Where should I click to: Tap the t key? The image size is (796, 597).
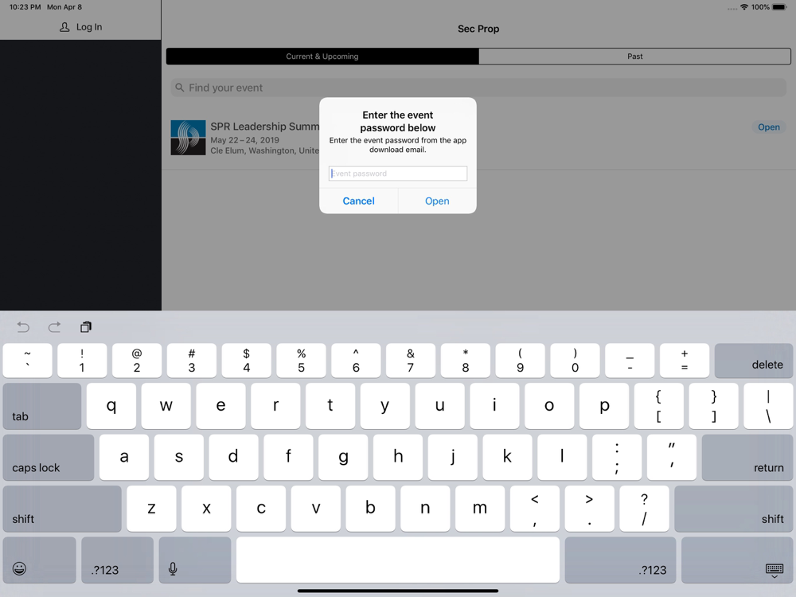(x=330, y=406)
